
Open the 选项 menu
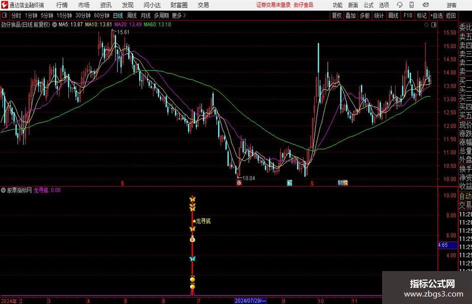point(384,5)
